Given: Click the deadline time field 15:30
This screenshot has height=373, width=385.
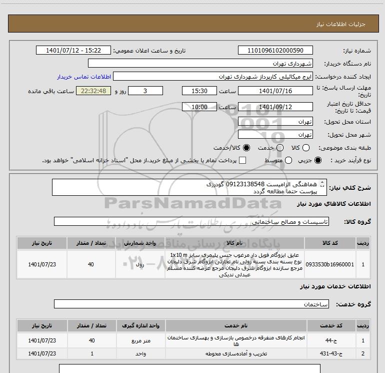Looking at the screenshot, I should point(199,91).
